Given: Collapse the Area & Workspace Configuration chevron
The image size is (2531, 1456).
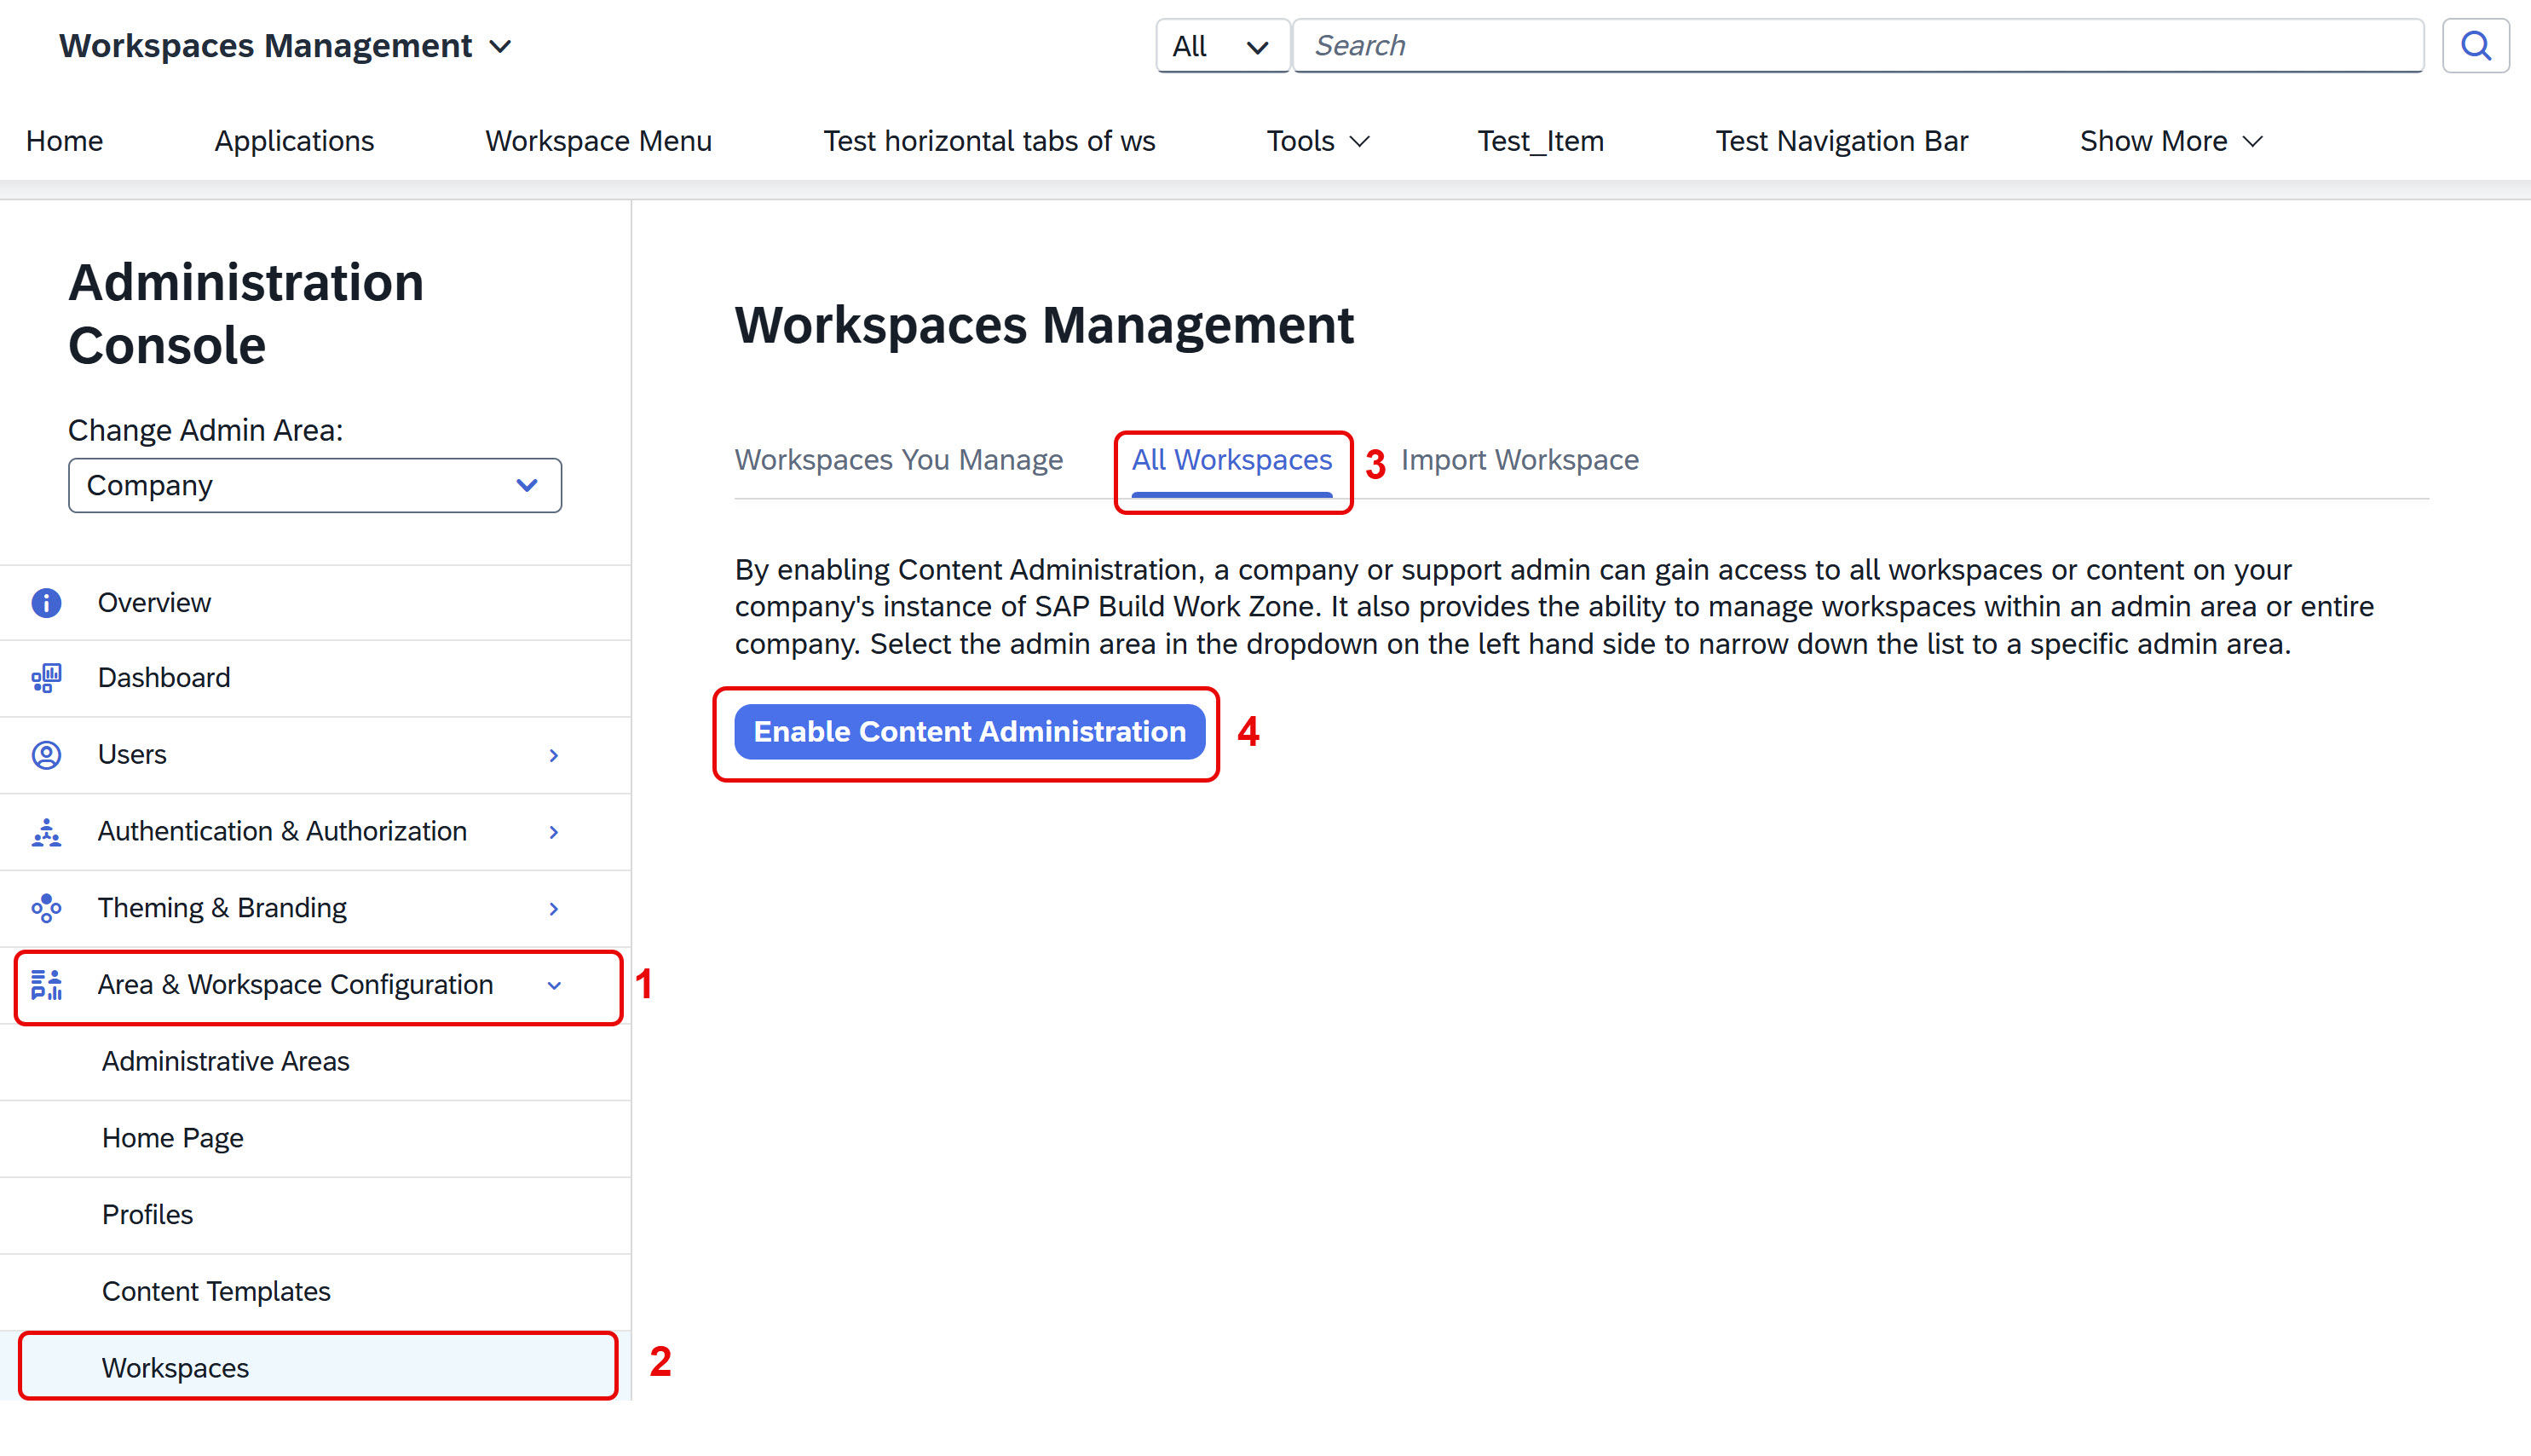Looking at the screenshot, I should click(x=554, y=986).
